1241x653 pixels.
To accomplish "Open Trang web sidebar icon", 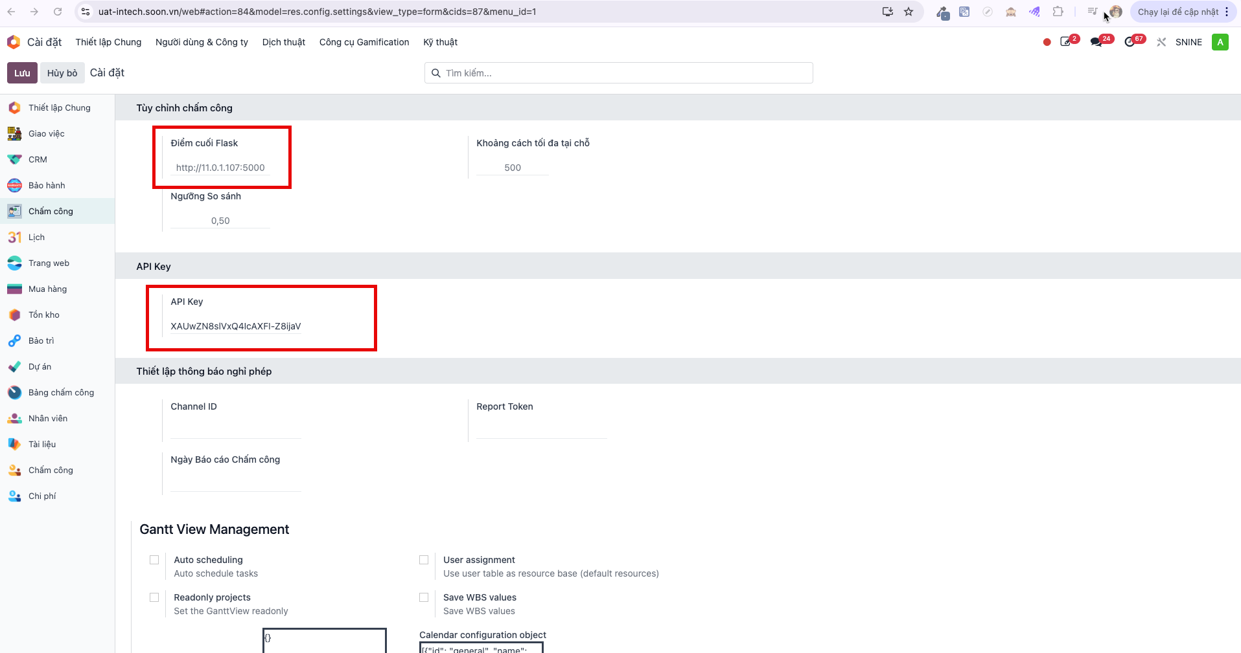I will click(14, 263).
